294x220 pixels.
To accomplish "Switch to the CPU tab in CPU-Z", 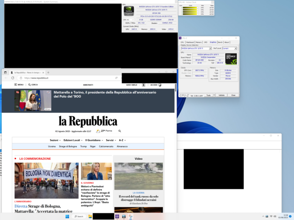I will click(182, 42).
